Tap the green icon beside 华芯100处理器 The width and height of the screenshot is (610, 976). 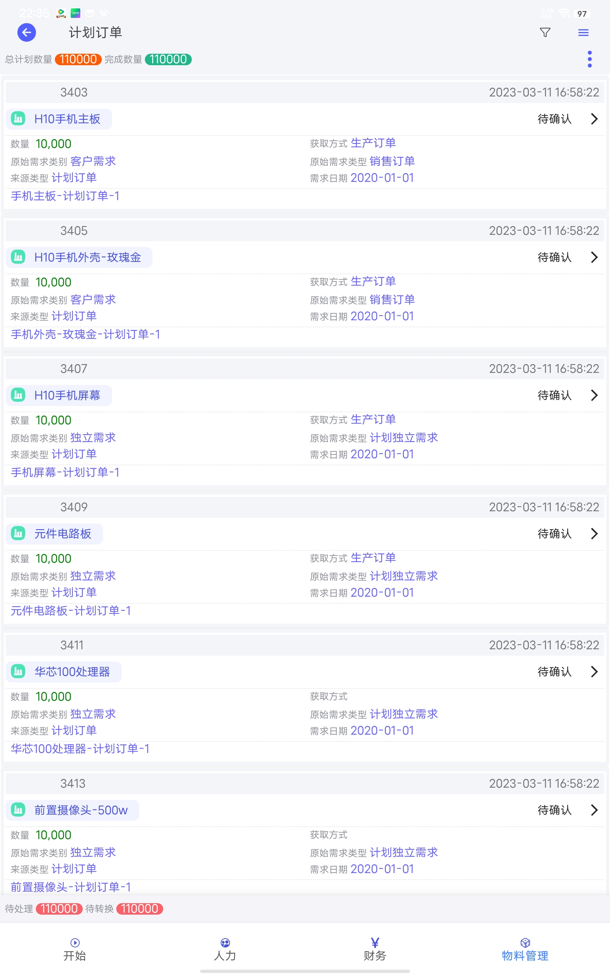[x=18, y=671]
